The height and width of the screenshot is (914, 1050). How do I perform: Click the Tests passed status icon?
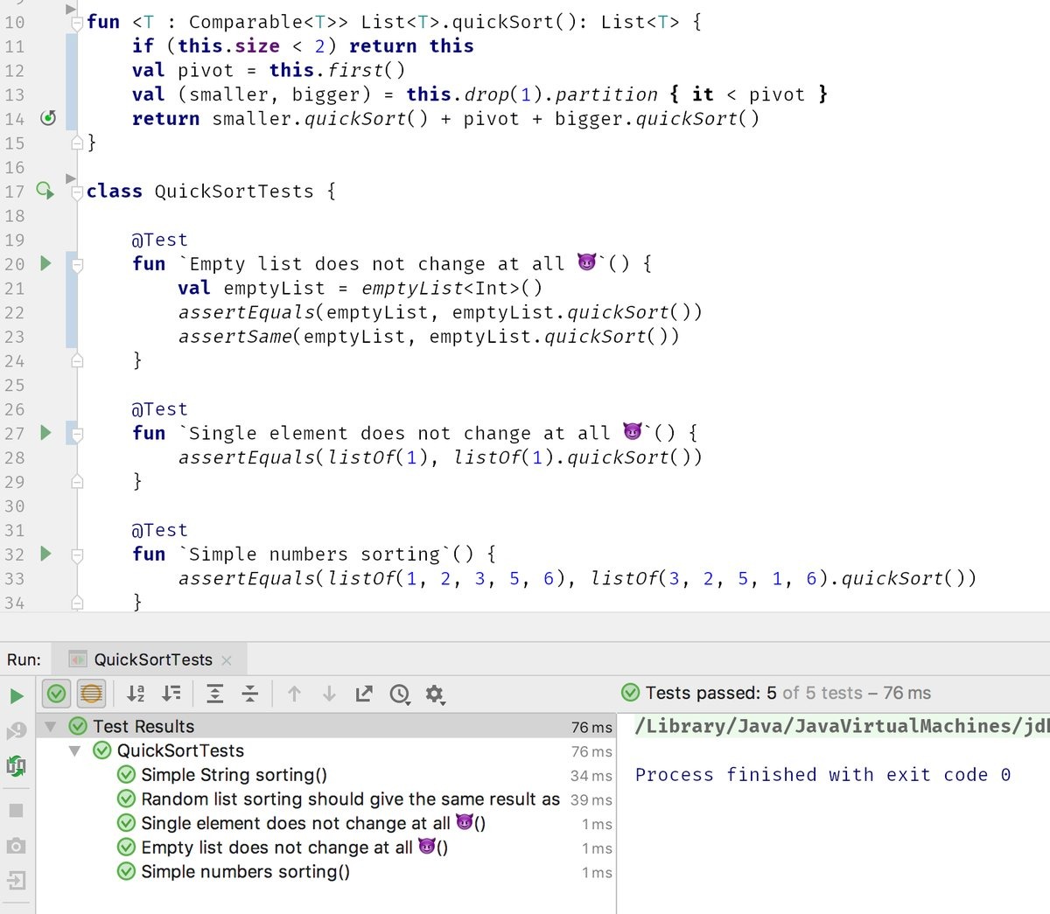(x=630, y=693)
